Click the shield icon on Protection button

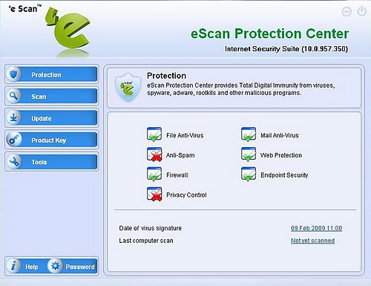pos(13,74)
